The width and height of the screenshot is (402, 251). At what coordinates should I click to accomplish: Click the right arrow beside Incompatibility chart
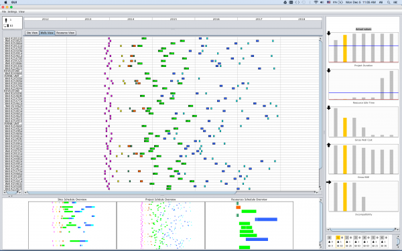point(329,182)
